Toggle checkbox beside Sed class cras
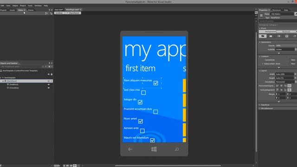This screenshot has height=167, width=297. tap(143, 93)
